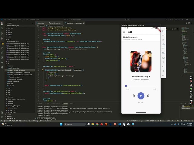Take an emulator screenshot with the camera icon
Viewport: 194px width, 145px height.
point(163,44)
